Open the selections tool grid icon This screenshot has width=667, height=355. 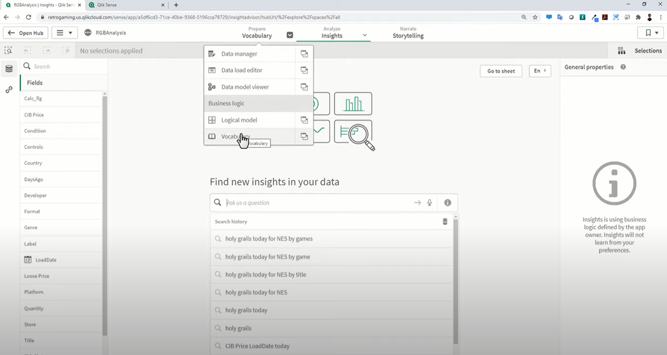click(622, 50)
